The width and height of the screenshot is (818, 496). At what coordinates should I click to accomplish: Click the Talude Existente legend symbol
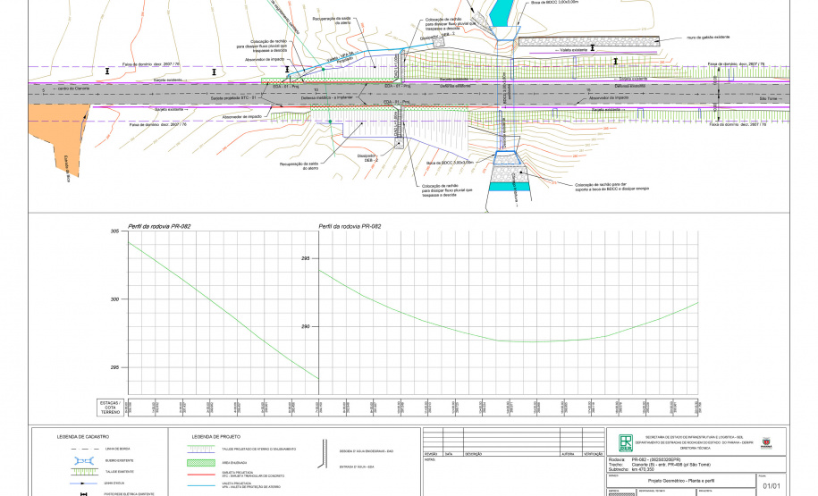[82, 470]
